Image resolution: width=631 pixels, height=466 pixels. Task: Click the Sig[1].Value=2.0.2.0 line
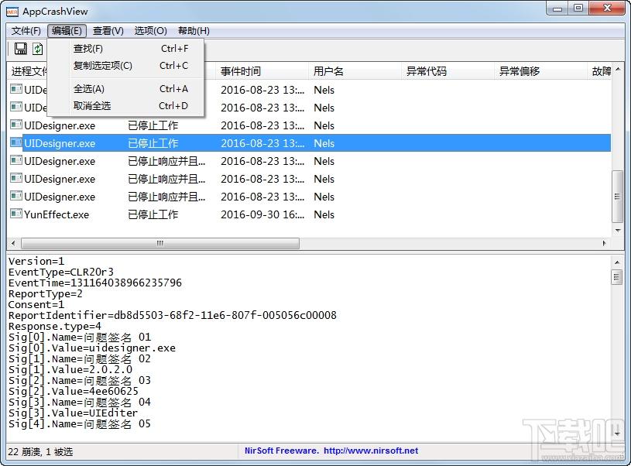click(x=70, y=369)
